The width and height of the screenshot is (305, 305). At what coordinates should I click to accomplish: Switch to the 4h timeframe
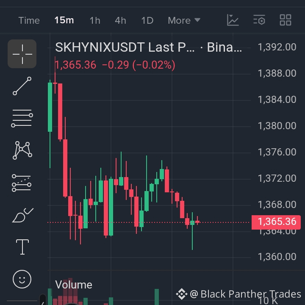[120, 20]
